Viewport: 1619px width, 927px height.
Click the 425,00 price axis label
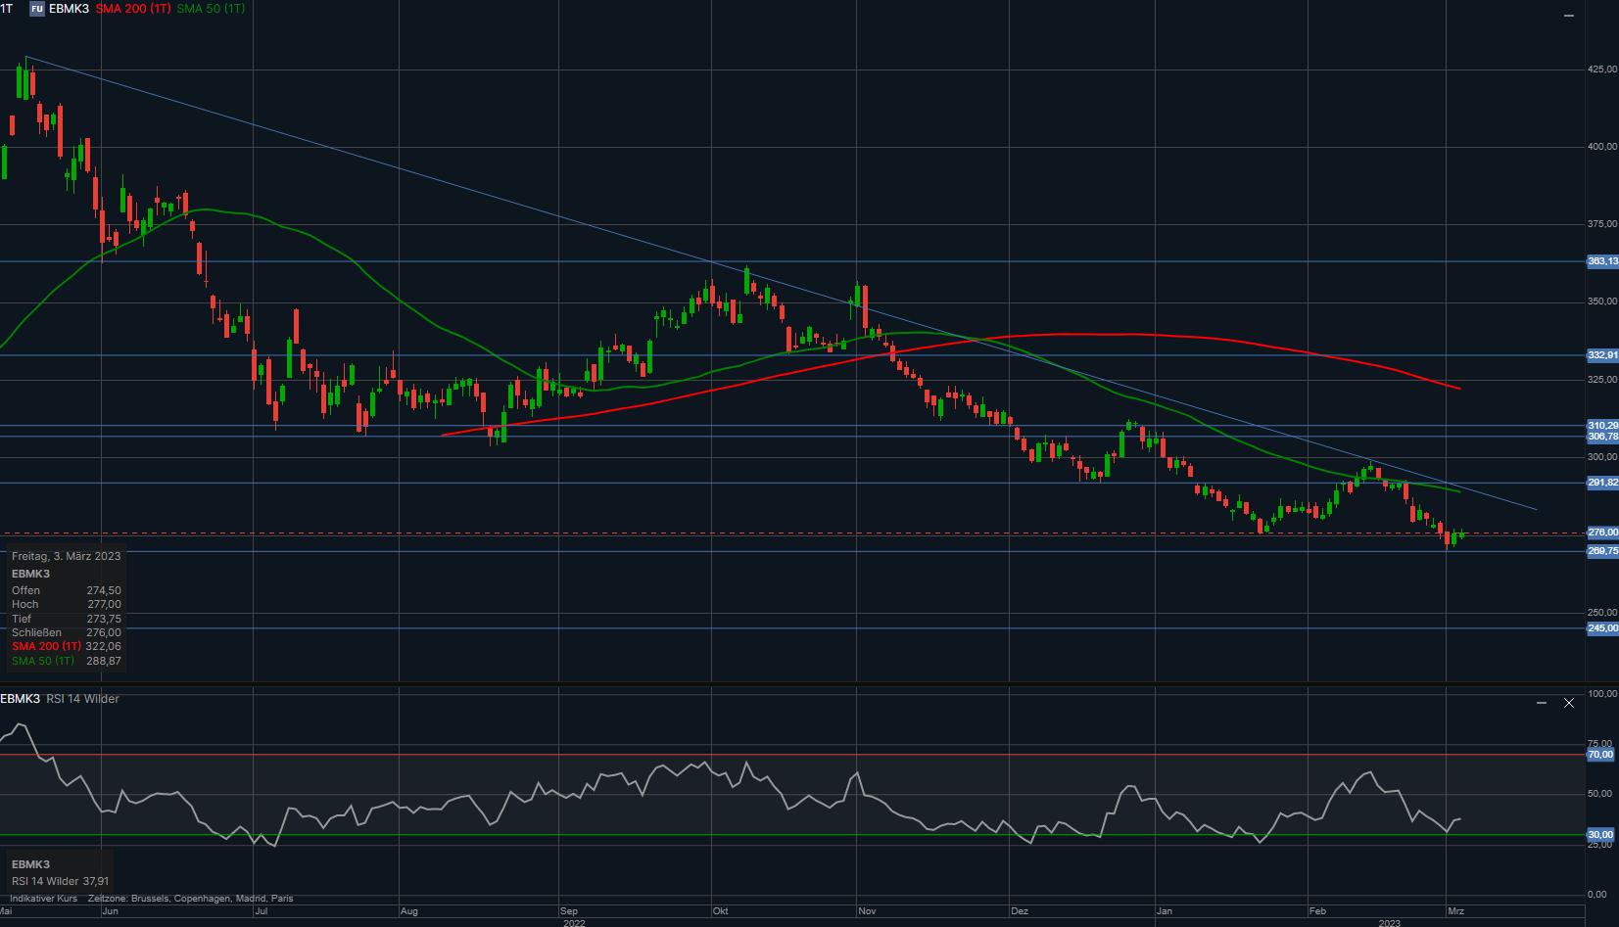(x=1602, y=70)
